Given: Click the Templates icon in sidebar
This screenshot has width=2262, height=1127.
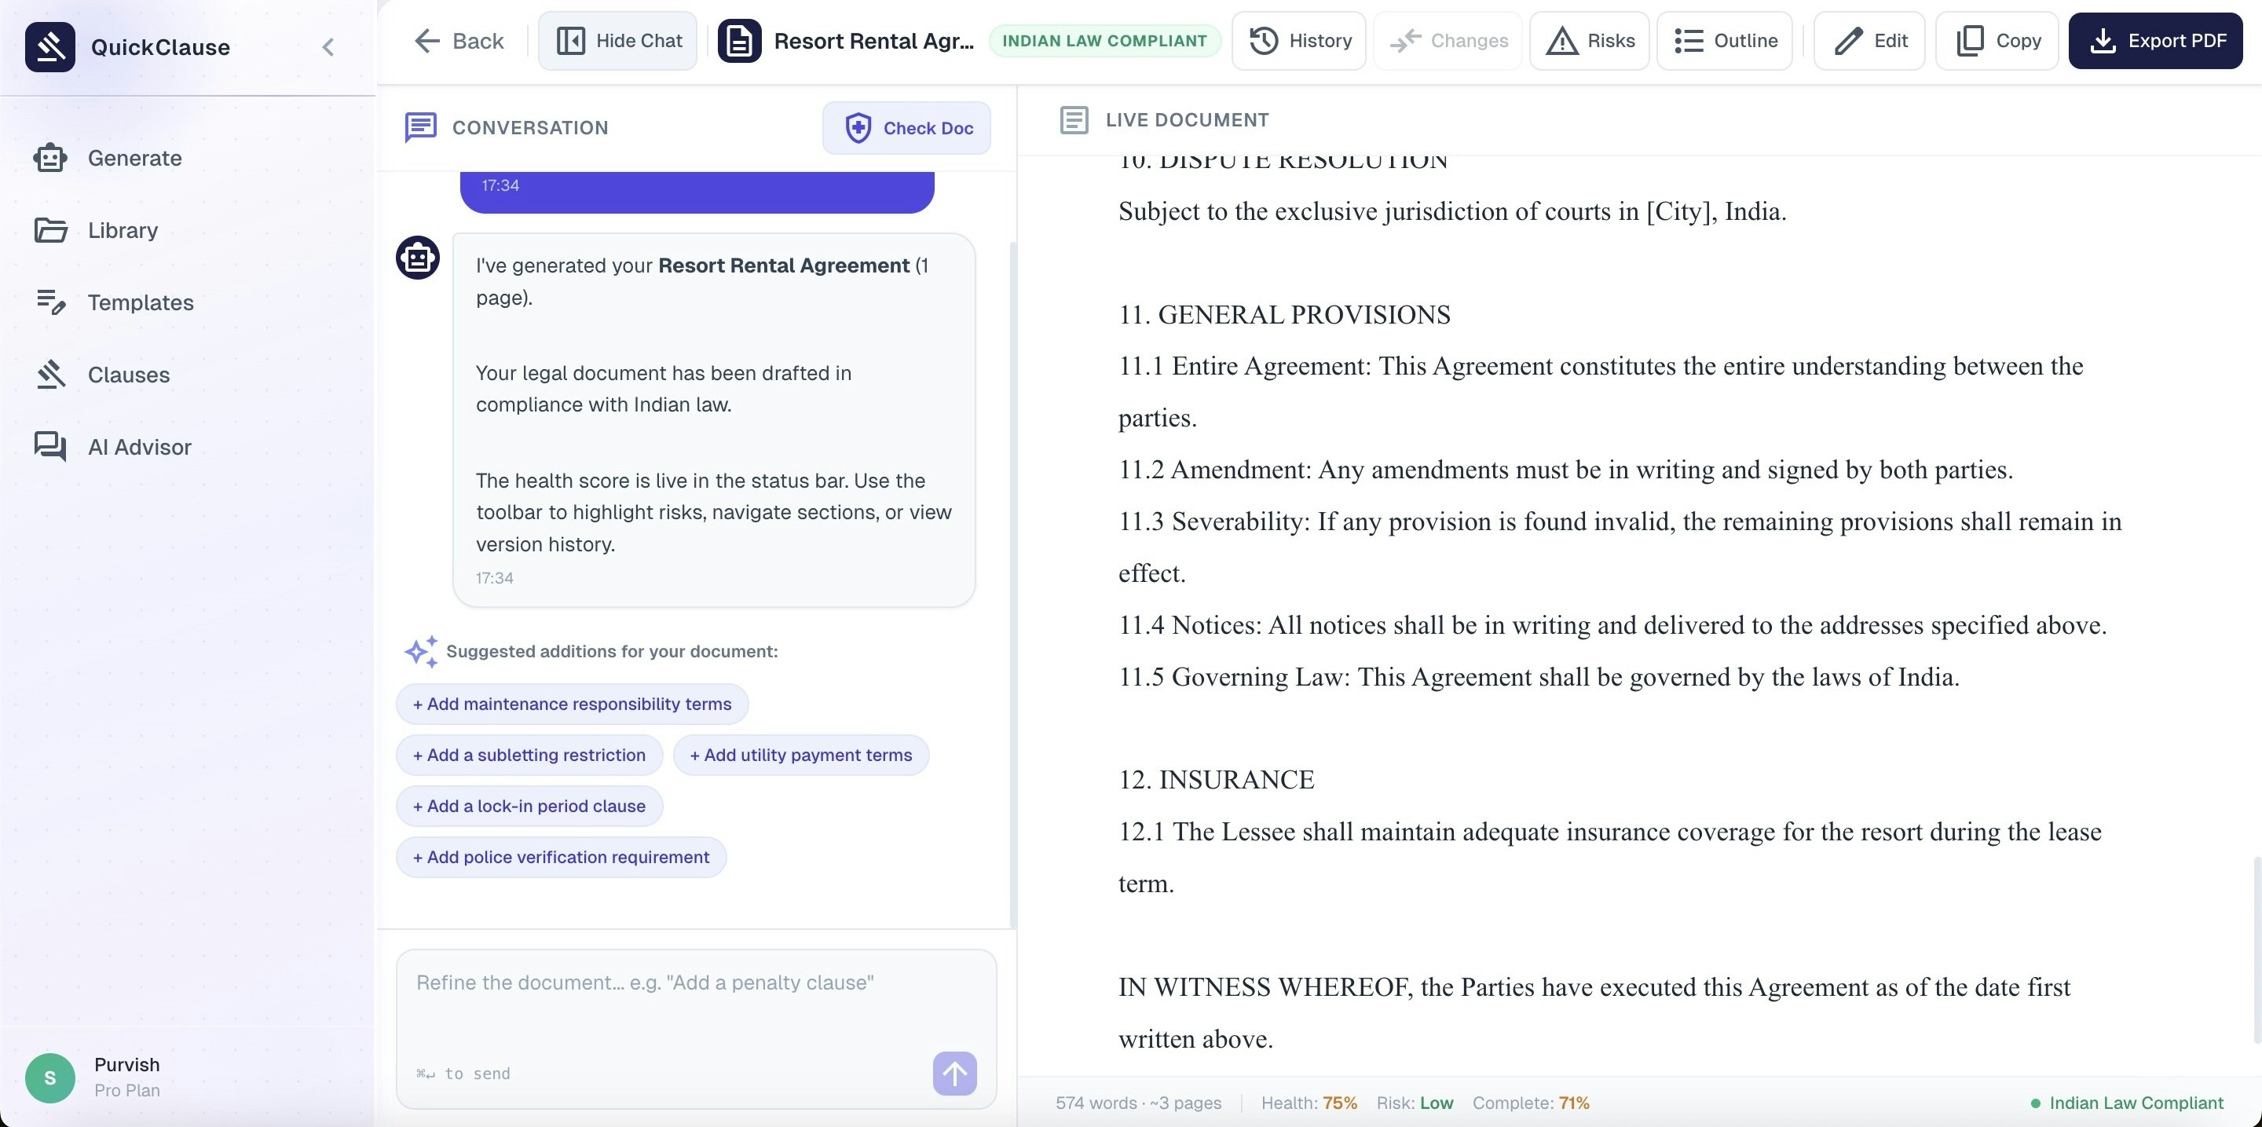Looking at the screenshot, I should click(50, 302).
